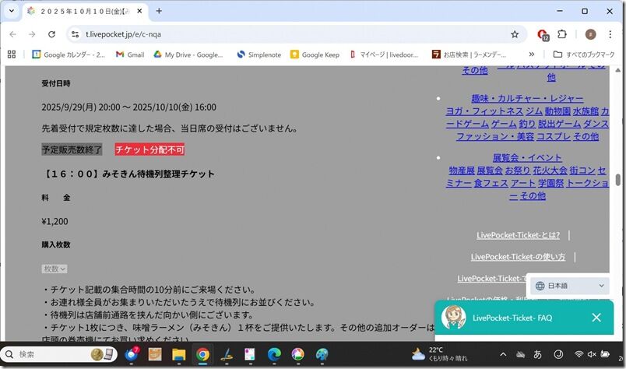Open the Simplenote bookmark
Image resolution: width=626 pixels, height=369 pixels.
[259, 54]
